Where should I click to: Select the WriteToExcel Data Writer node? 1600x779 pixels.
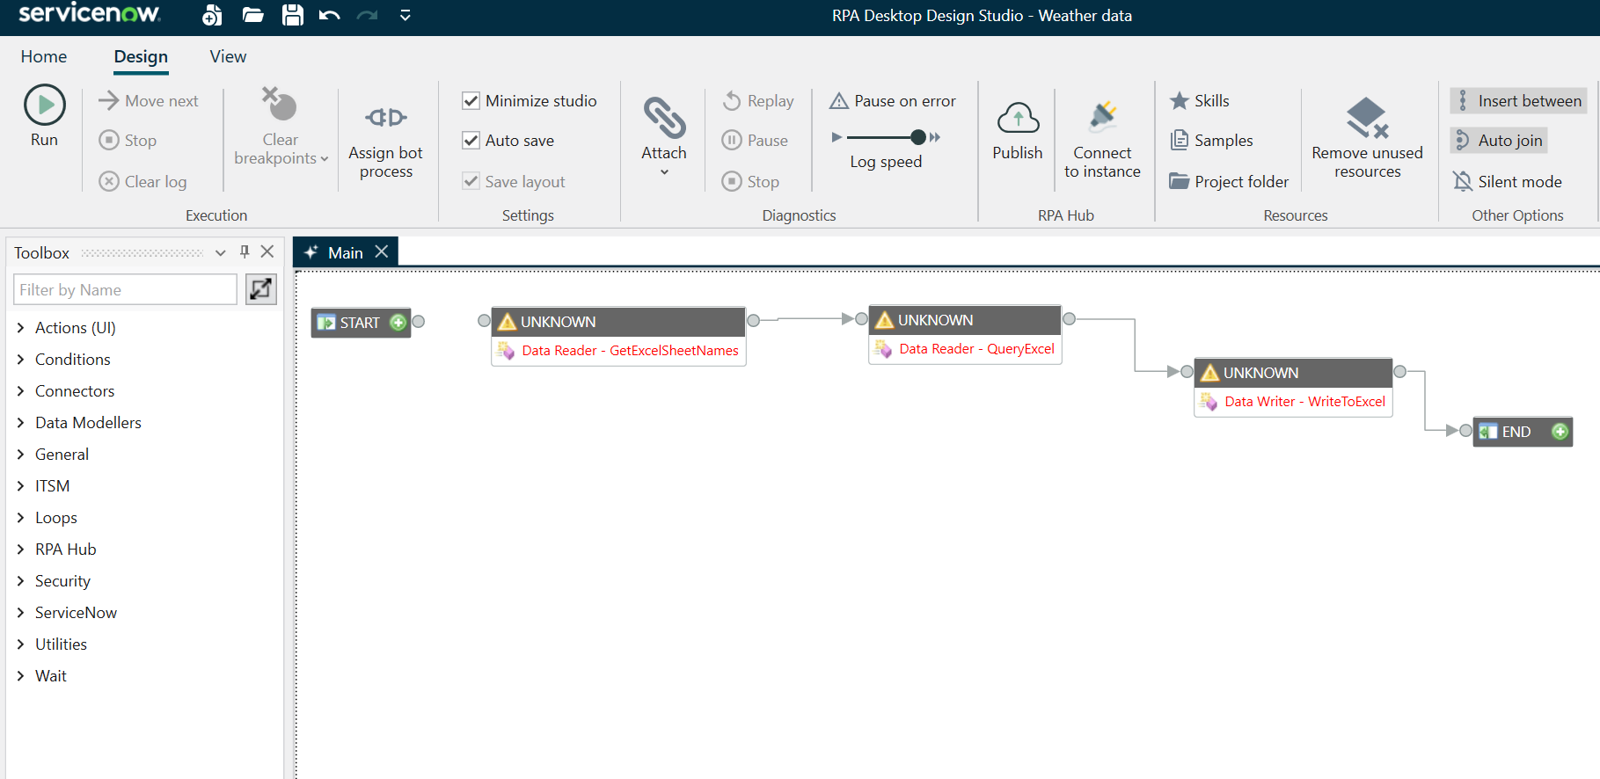[x=1293, y=387]
